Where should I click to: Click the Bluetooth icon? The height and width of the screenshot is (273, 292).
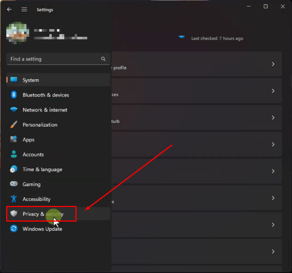pos(14,95)
